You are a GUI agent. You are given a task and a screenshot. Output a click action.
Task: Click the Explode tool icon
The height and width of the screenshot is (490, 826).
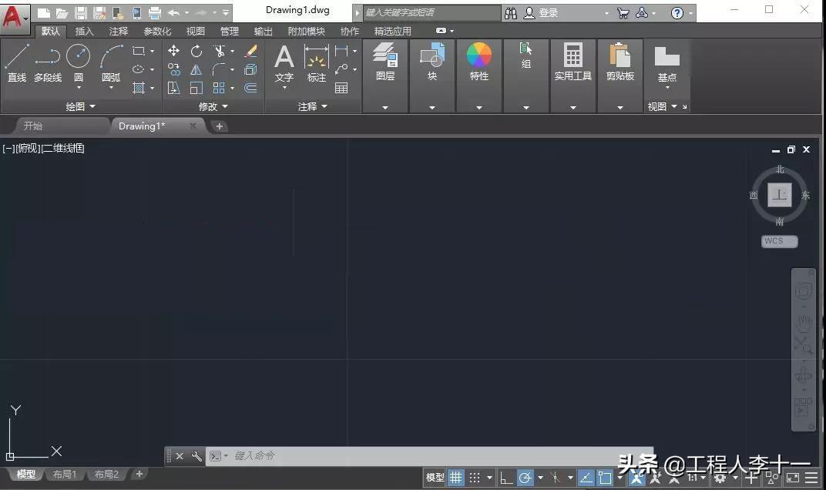251,69
